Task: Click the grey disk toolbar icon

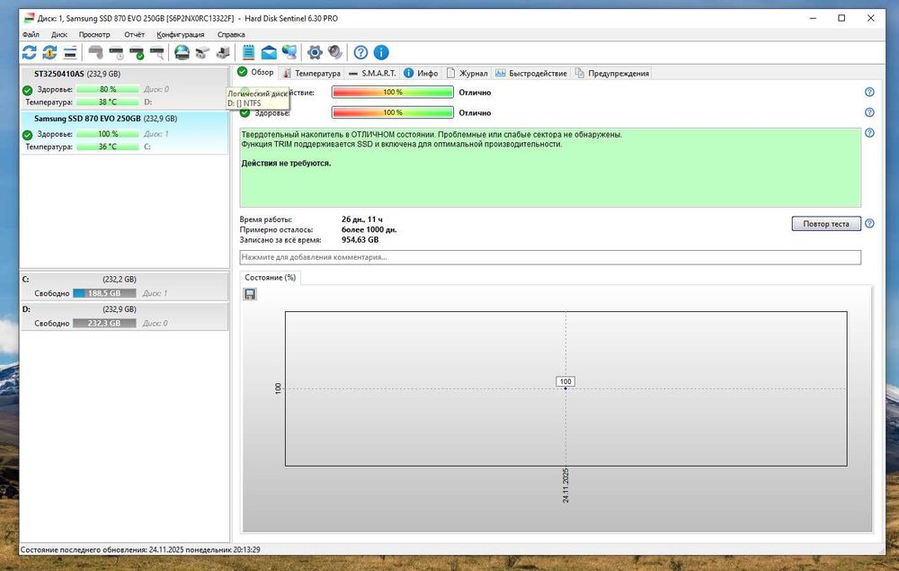Action: click(96, 53)
